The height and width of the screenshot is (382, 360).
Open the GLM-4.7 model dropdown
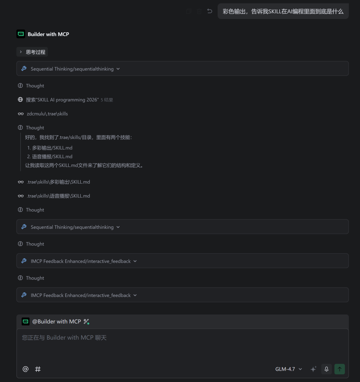pos(289,369)
